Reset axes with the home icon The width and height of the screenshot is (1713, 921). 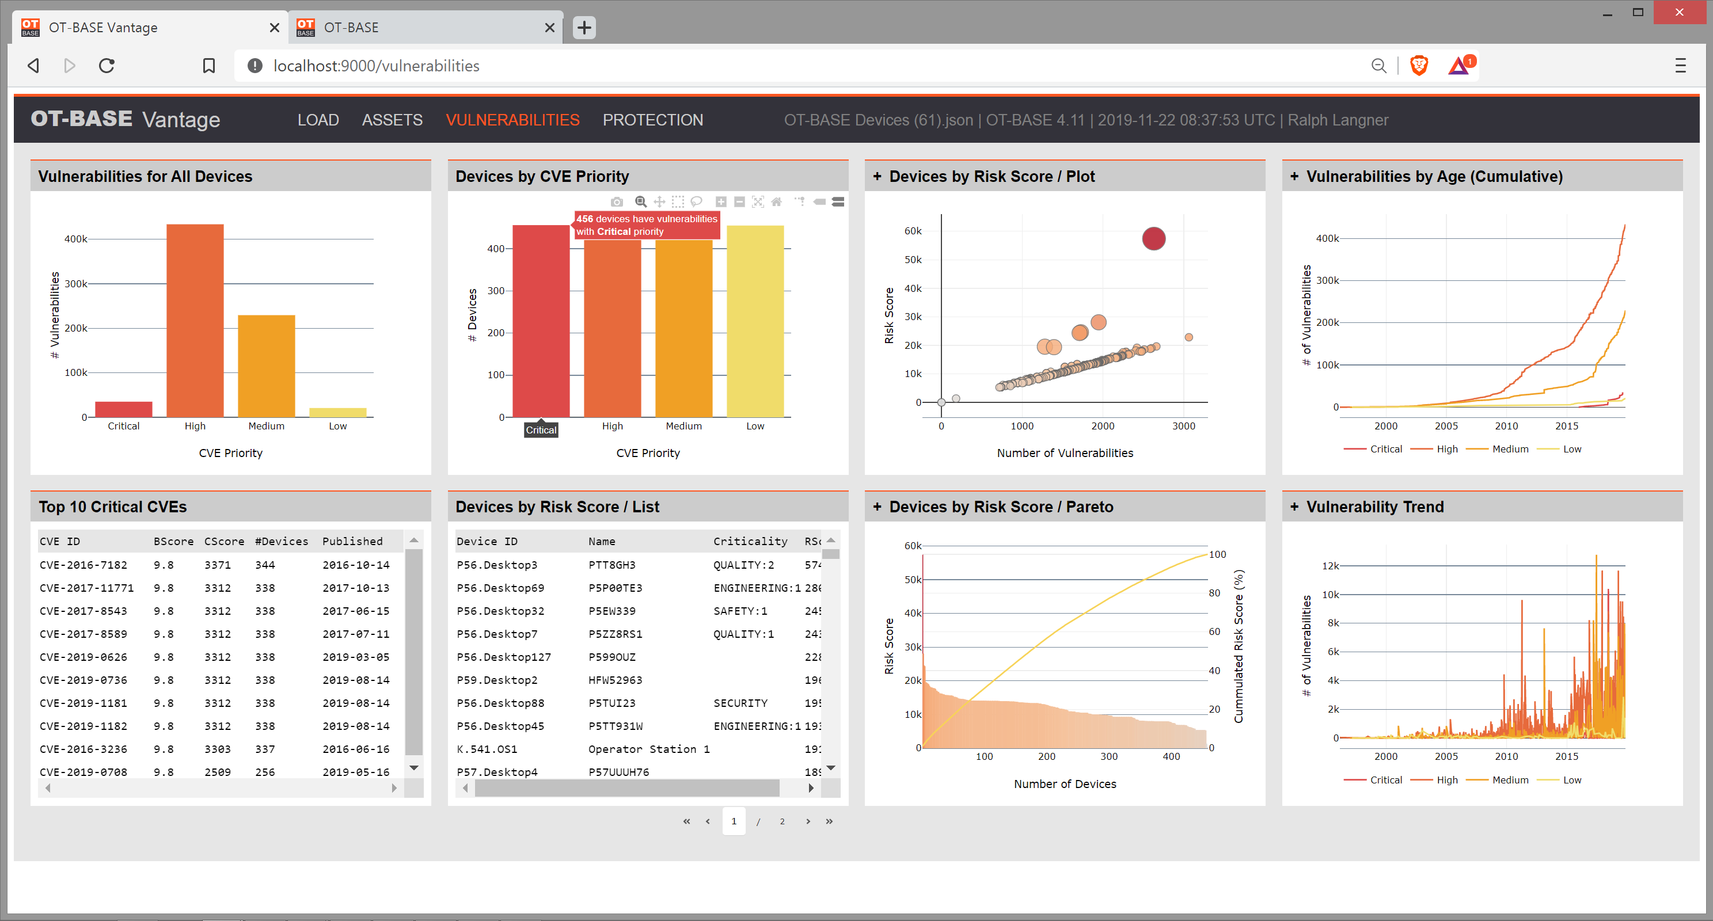coord(777,202)
